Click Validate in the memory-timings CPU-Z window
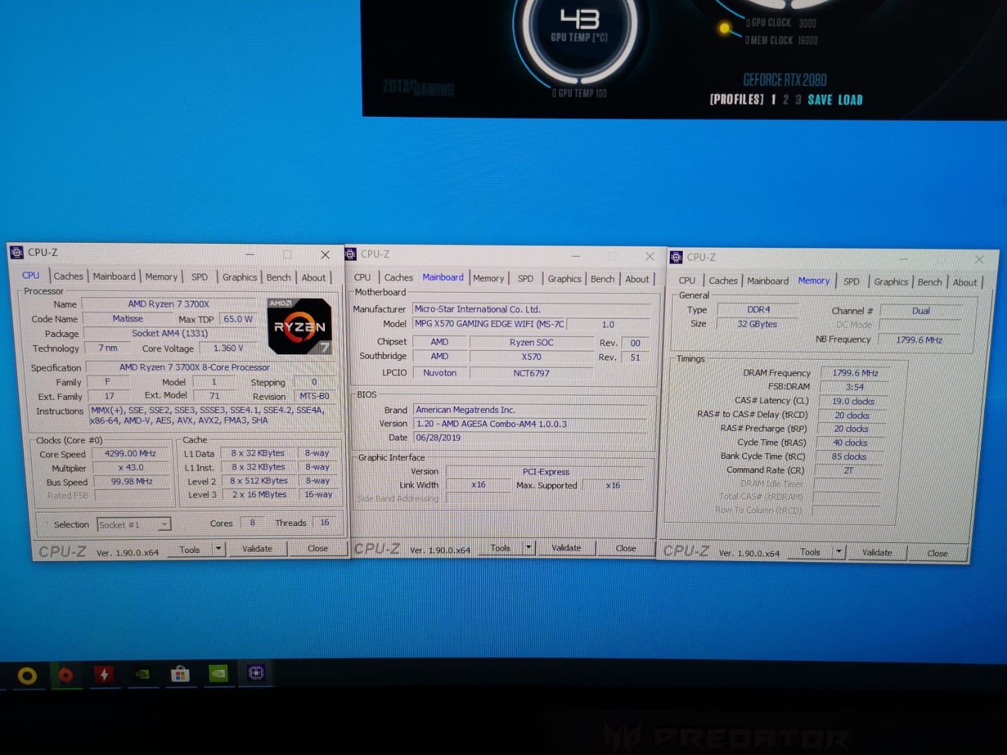 (877, 552)
